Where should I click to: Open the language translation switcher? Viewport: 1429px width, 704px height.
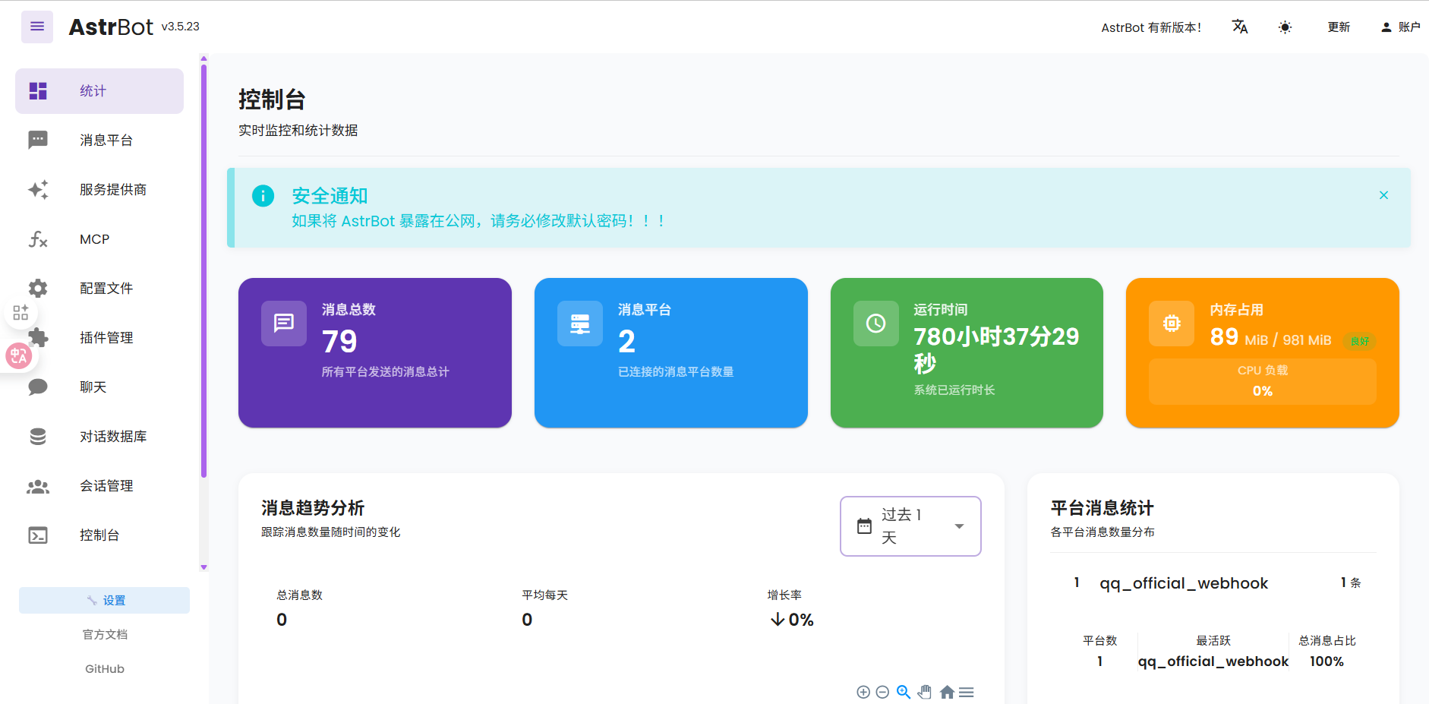[1239, 27]
